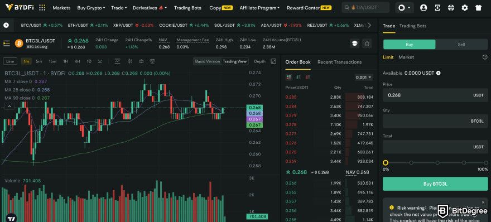Click the scales compare icon in chart toolbar
The image size is (491, 222).
click(152, 61)
